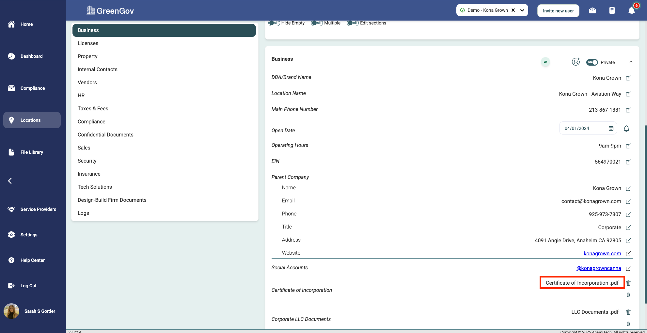Edit the Operating Hours value
The width and height of the screenshot is (647, 333).
point(628,146)
